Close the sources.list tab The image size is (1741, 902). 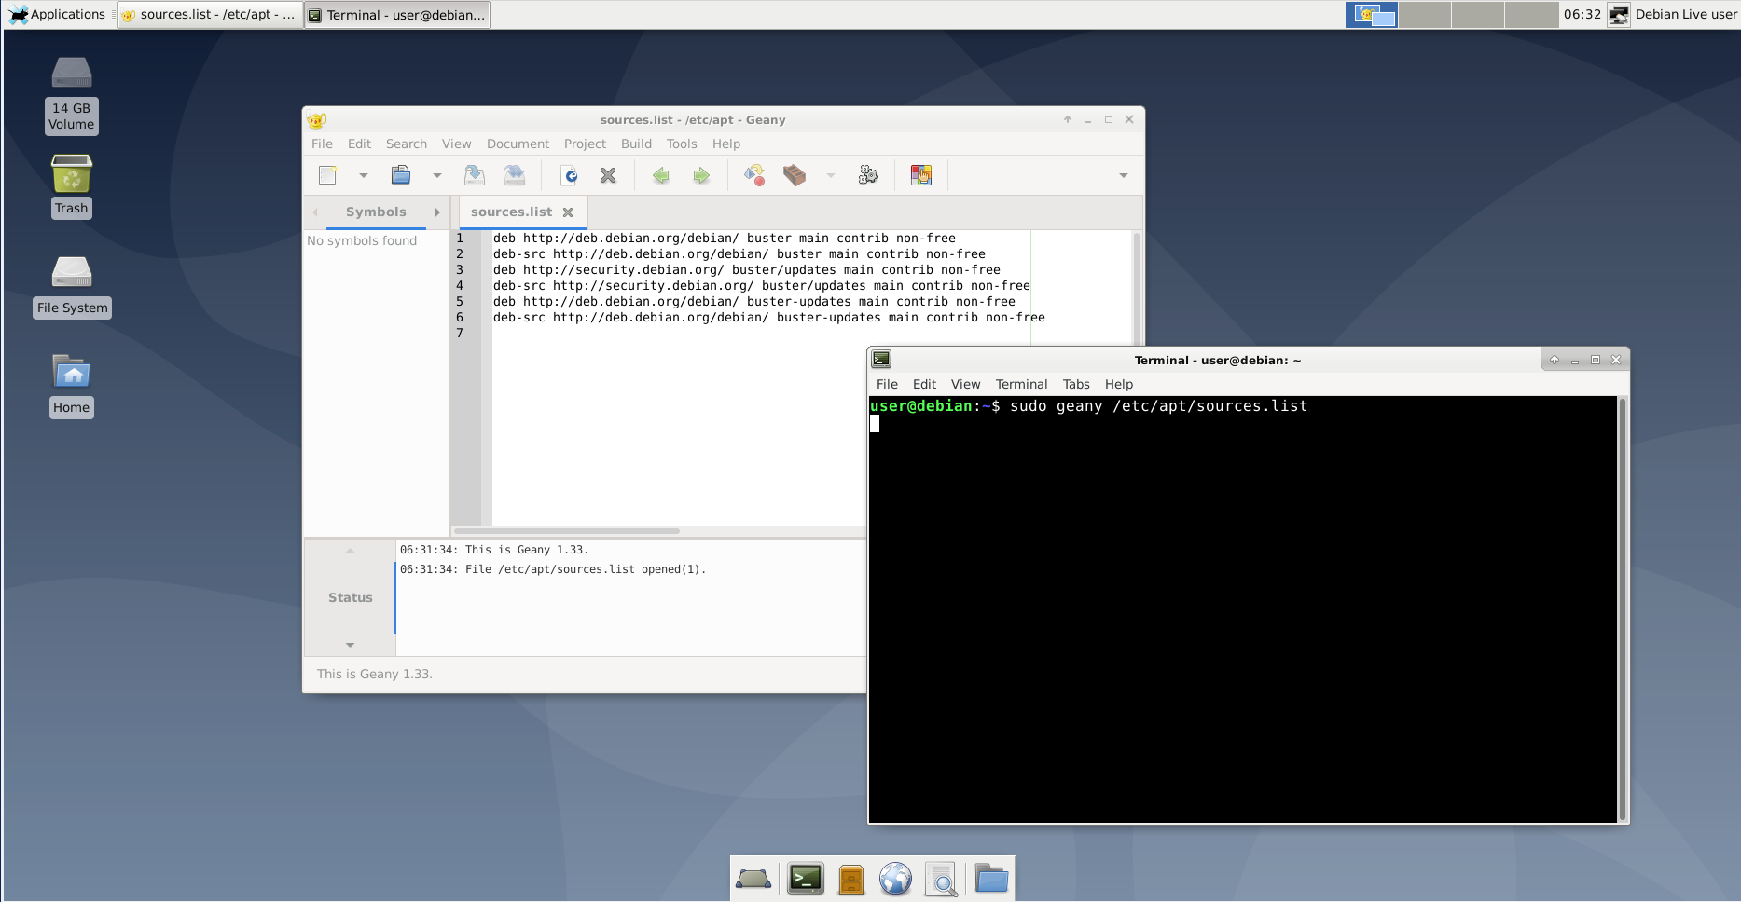tap(568, 212)
